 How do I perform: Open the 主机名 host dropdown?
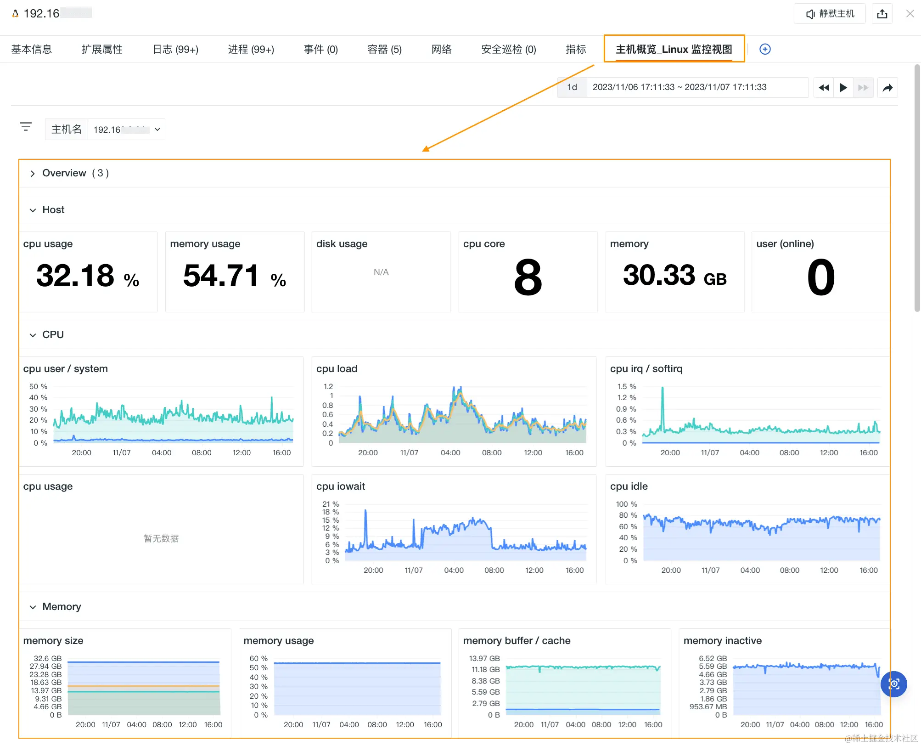(x=126, y=130)
